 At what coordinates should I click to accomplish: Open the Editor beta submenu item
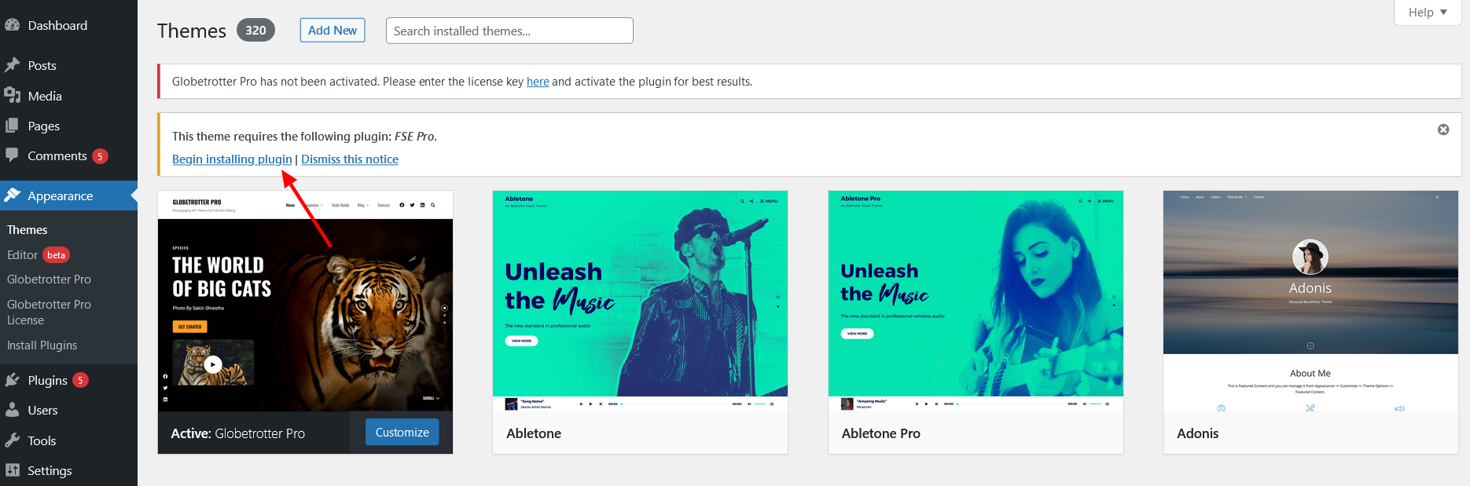[x=23, y=255]
